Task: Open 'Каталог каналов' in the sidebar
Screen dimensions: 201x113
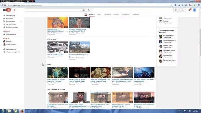Action: click(x=11, y=49)
